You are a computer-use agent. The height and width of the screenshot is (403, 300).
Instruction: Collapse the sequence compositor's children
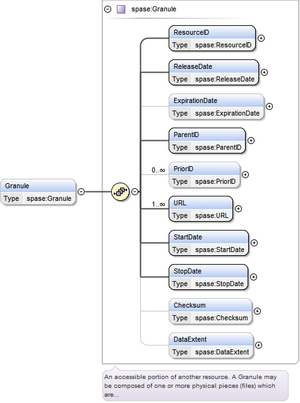click(135, 192)
